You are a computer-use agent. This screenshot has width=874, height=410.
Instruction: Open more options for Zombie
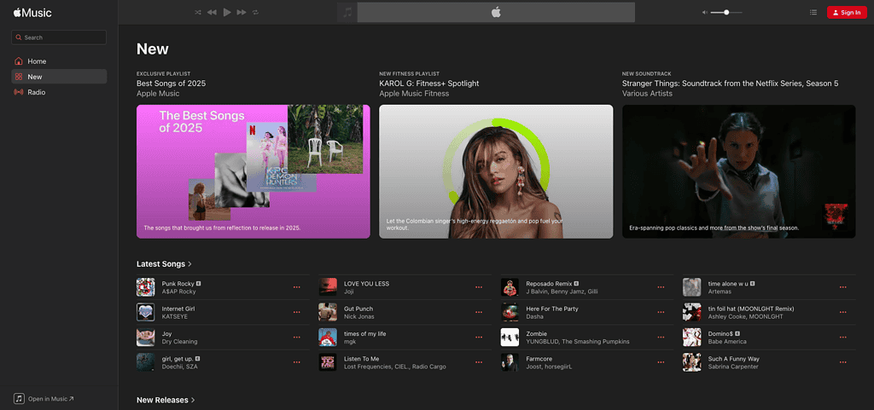pyautogui.click(x=661, y=338)
